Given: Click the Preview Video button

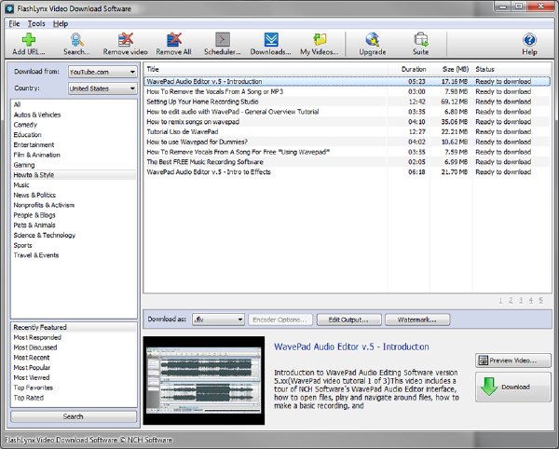Looking at the screenshot, I should (x=513, y=361).
